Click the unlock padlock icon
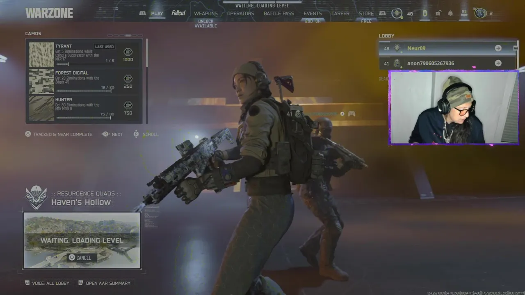The height and width of the screenshot is (295, 525). pos(438,13)
